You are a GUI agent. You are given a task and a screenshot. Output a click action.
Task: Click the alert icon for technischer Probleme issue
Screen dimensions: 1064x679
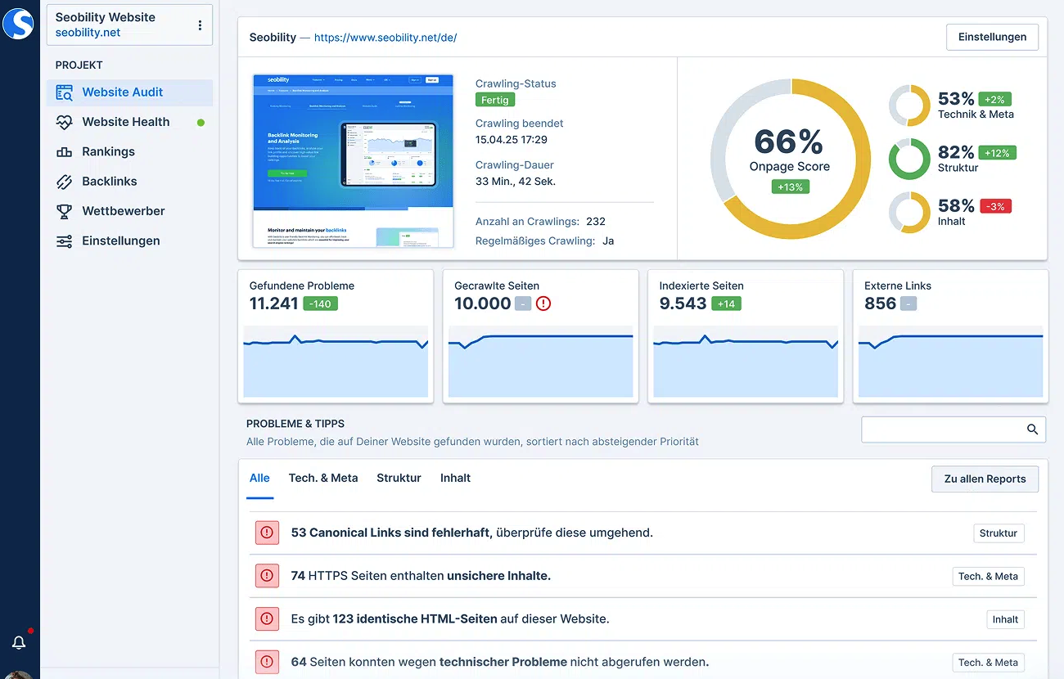(x=267, y=662)
